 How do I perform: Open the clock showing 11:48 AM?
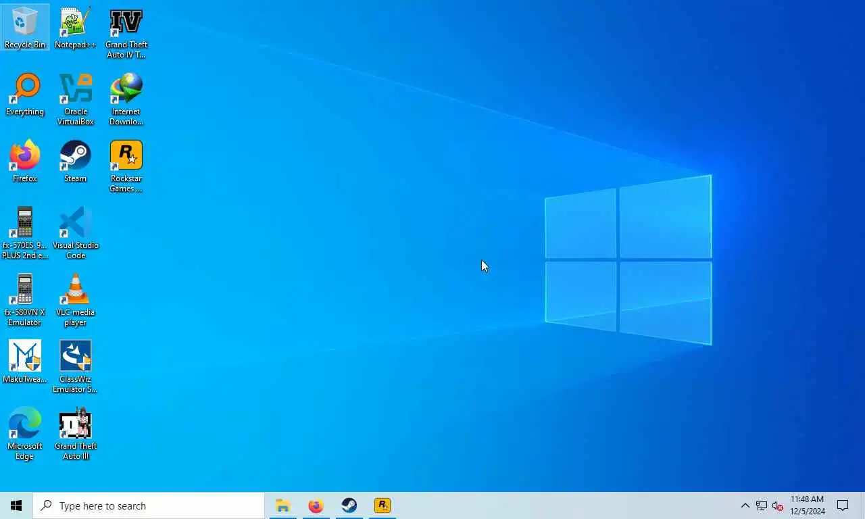click(x=807, y=505)
